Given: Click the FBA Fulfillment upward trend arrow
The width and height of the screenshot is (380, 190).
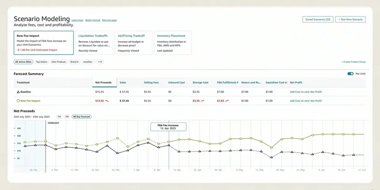Looking at the screenshot, I should point(227,101).
